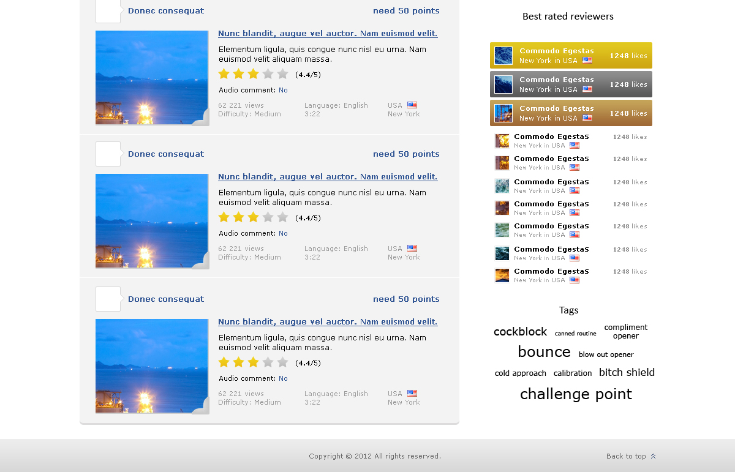Click the USA flag in the third review card
The width and height of the screenshot is (735, 472).
pyautogui.click(x=412, y=394)
